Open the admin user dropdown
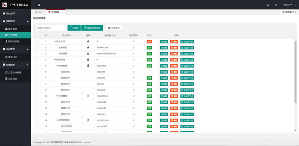This screenshot has height=146, width=299. coord(287,5)
